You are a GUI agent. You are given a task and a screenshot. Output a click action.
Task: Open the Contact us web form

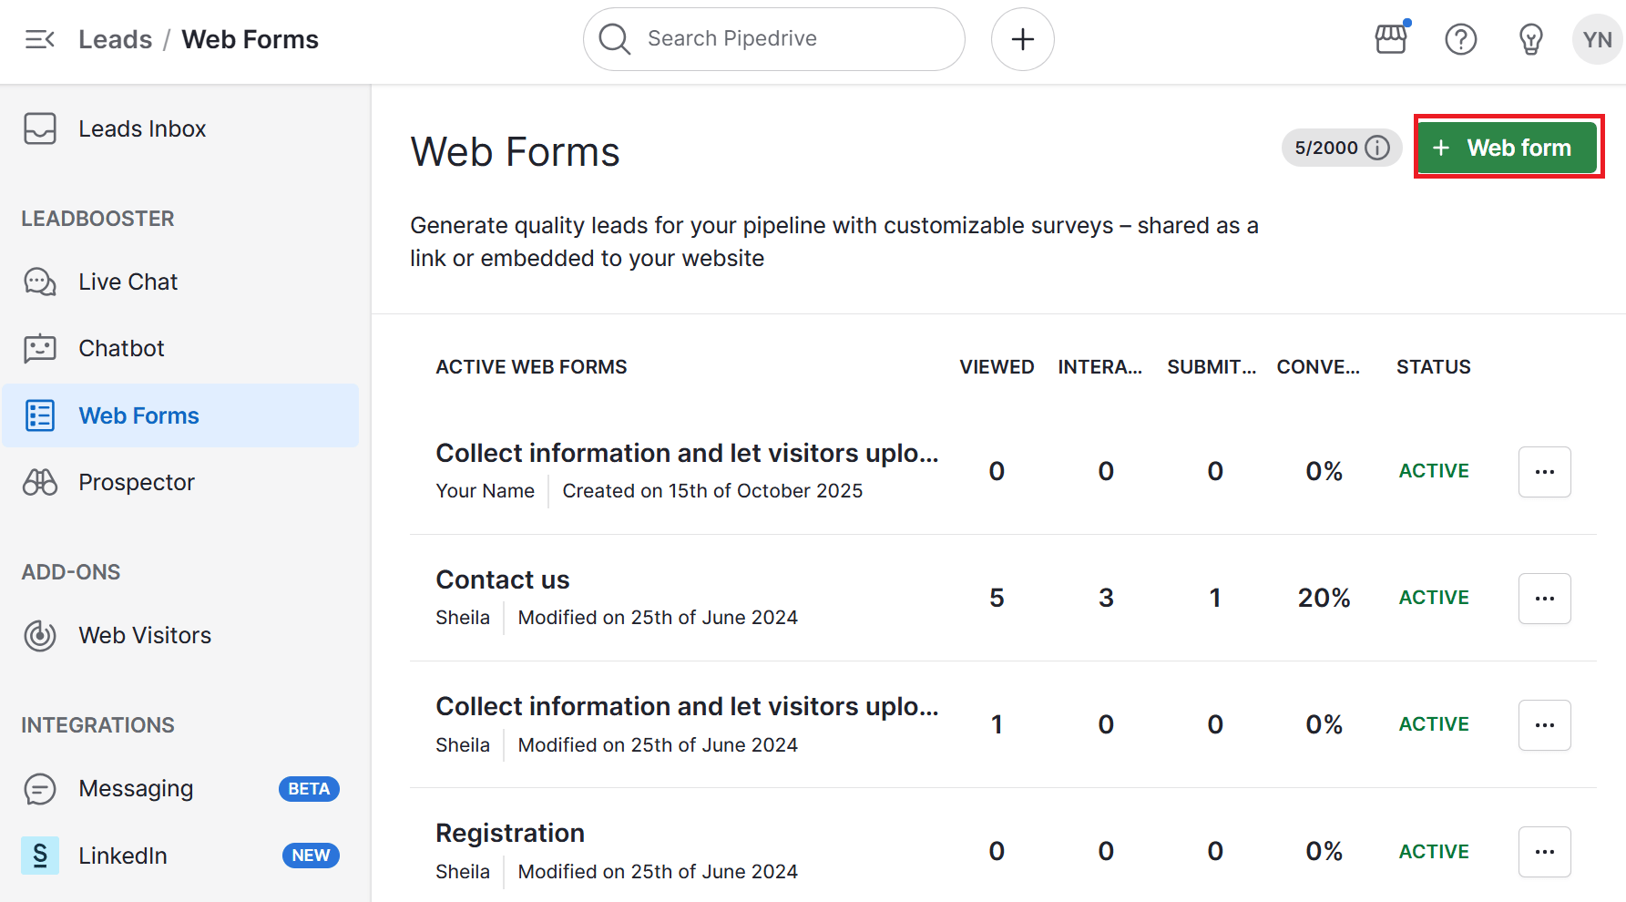(x=503, y=579)
